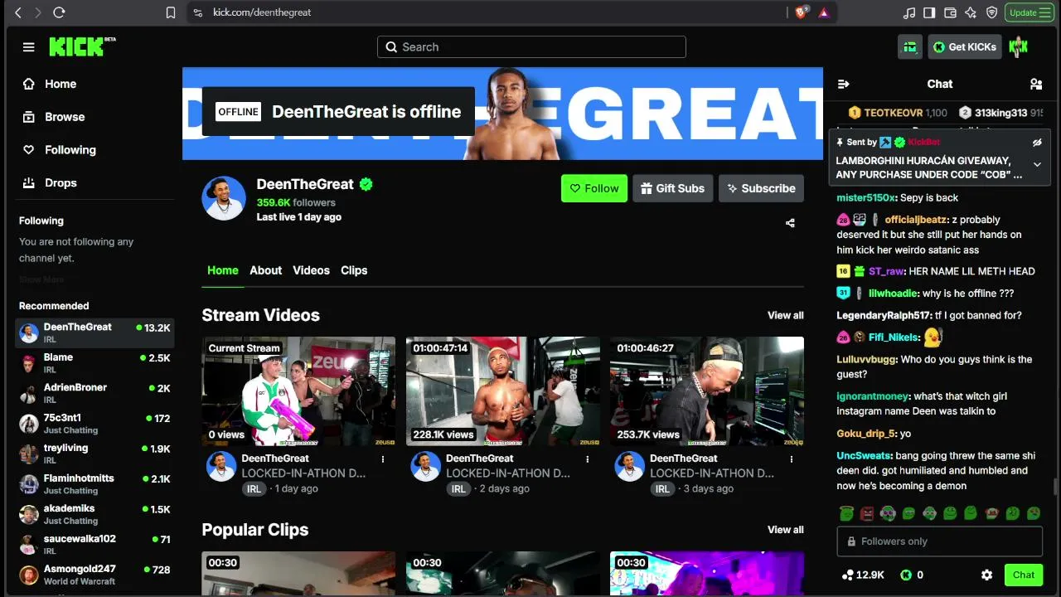The image size is (1061, 597).
Task: Expand the pinned Lamborghini giveaway message
Action: (x=1036, y=165)
